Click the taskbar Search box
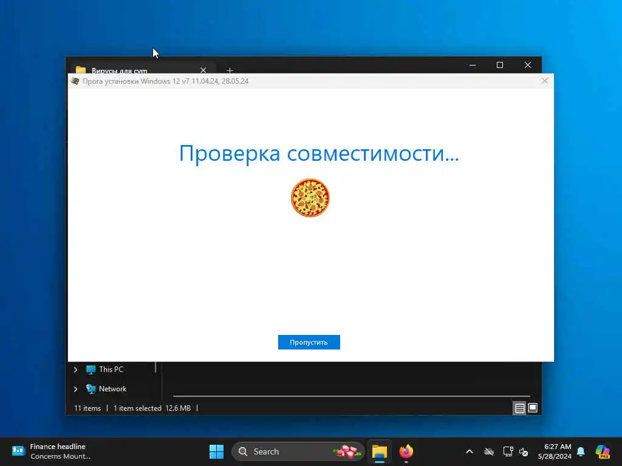Viewport: 622px width, 466px height. click(x=298, y=451)
